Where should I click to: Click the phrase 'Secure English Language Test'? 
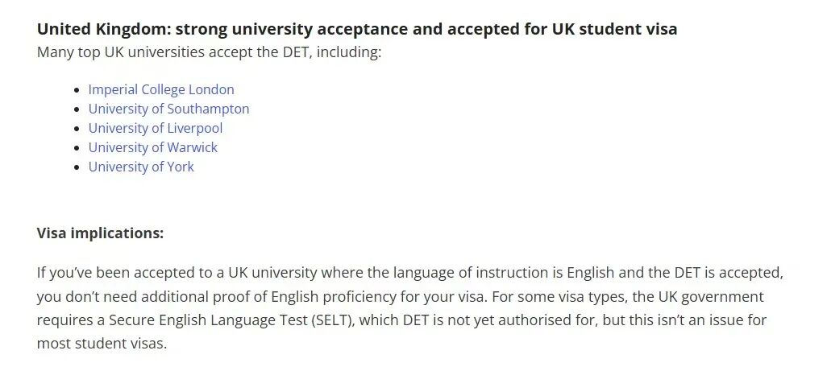pos(208,320)
